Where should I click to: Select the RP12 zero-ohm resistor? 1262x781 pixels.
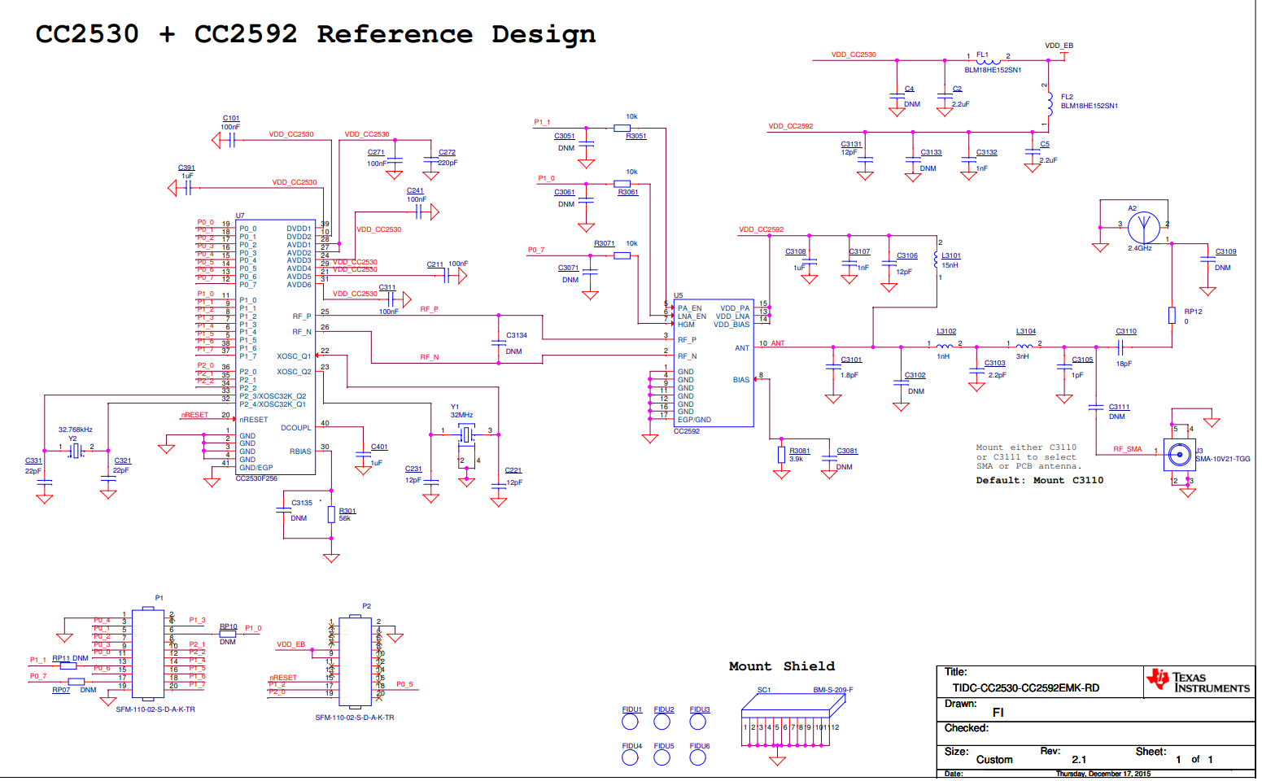click(1172, 316)
